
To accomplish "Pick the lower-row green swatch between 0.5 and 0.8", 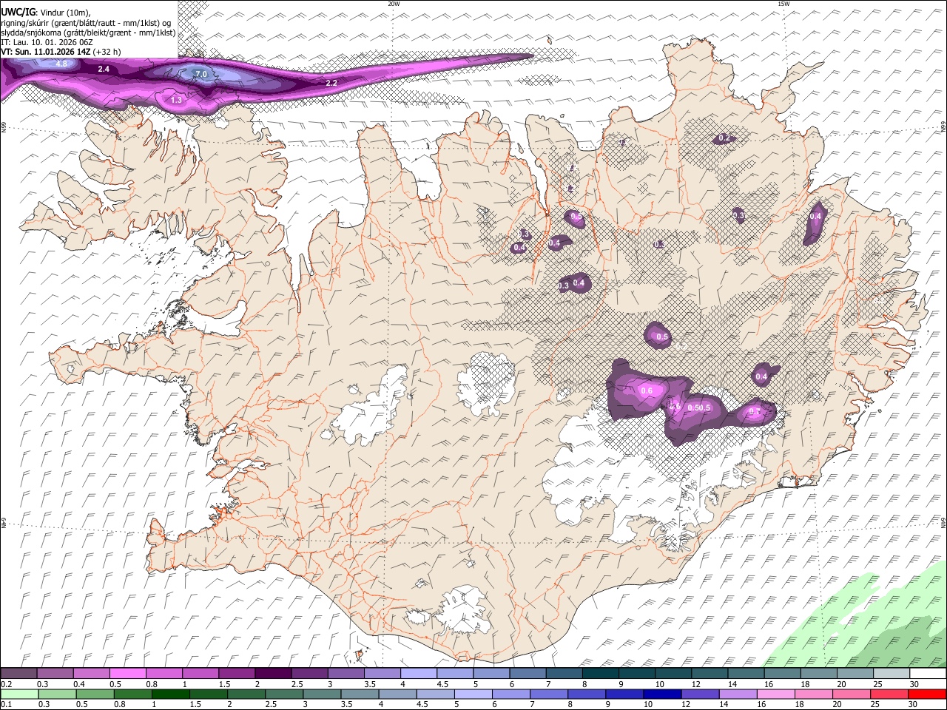I will point(95,694).
